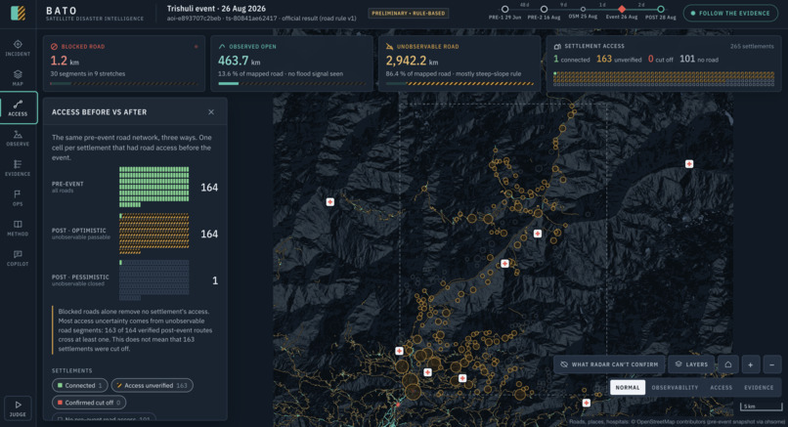The width and height of the screenshot is (788, 427).
Task: Switch map mode to Observability
Action: [675, 387]
